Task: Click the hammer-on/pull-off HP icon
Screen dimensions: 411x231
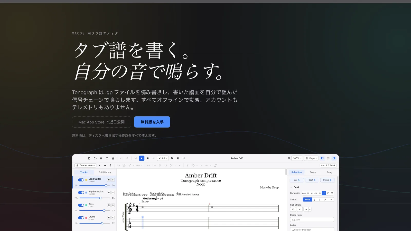Action: (x=124, y=166)
